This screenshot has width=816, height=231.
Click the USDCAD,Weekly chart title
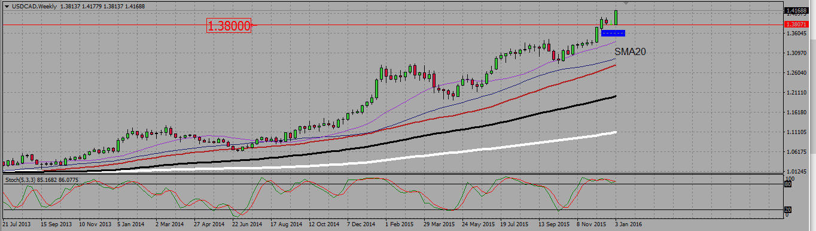tap(34, 6)
